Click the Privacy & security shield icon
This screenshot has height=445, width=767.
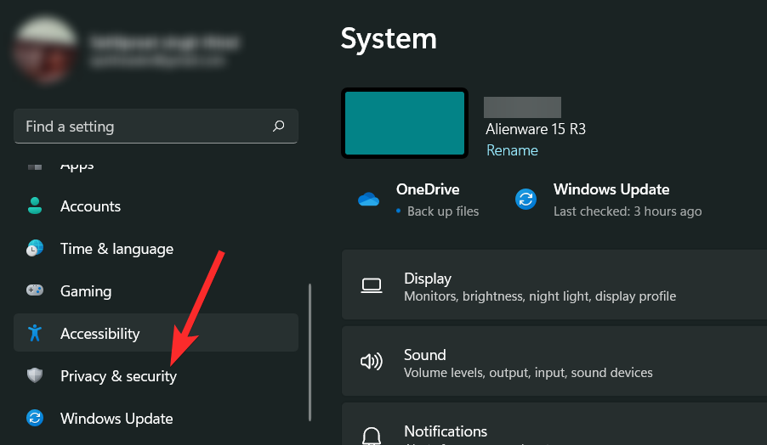(35, 376)
